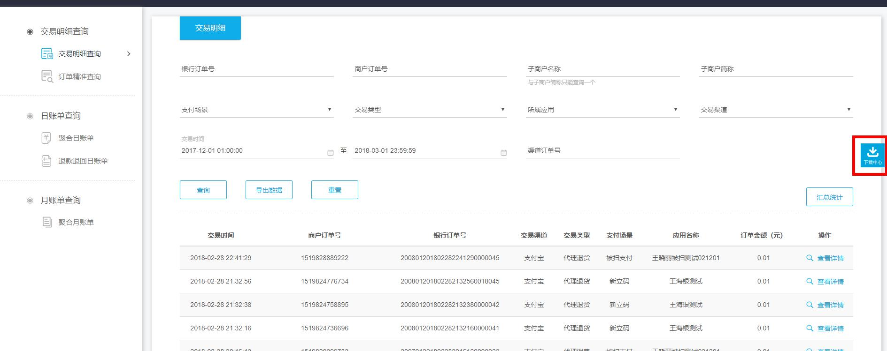Screen dimensions: 887x351
Task: Open the 下载中心 download icon
Action: click(872, 155)
